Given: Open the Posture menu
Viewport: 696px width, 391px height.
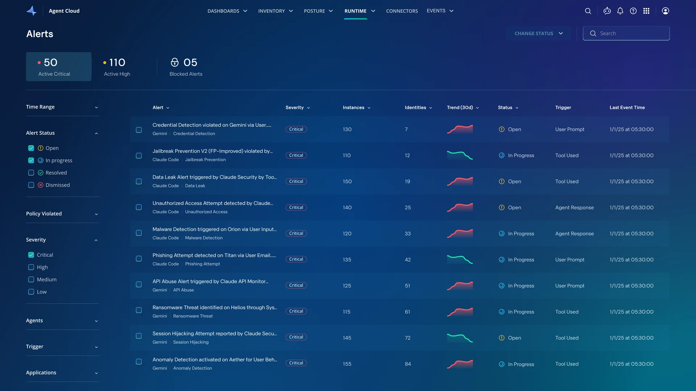Looking at the screenshot, I should pyautogui.click(x=318, y=11).
